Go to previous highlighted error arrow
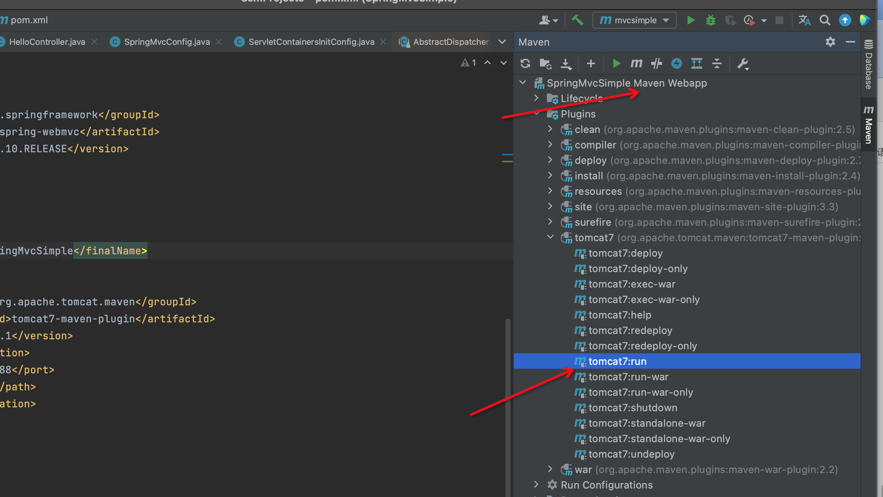This screenshot has height=497, width=883. (x=487, y=63)
